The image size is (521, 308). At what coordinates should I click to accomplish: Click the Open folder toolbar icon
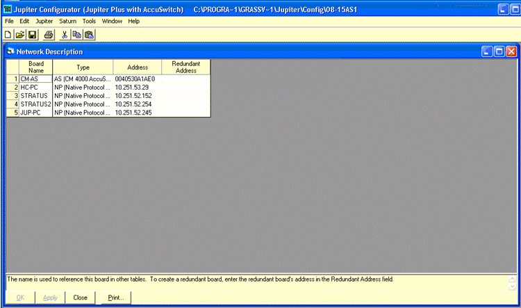[20, 35]
